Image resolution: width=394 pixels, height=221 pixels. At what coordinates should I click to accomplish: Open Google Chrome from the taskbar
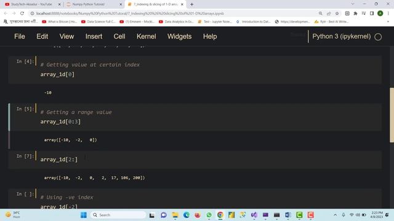[220, 215]
